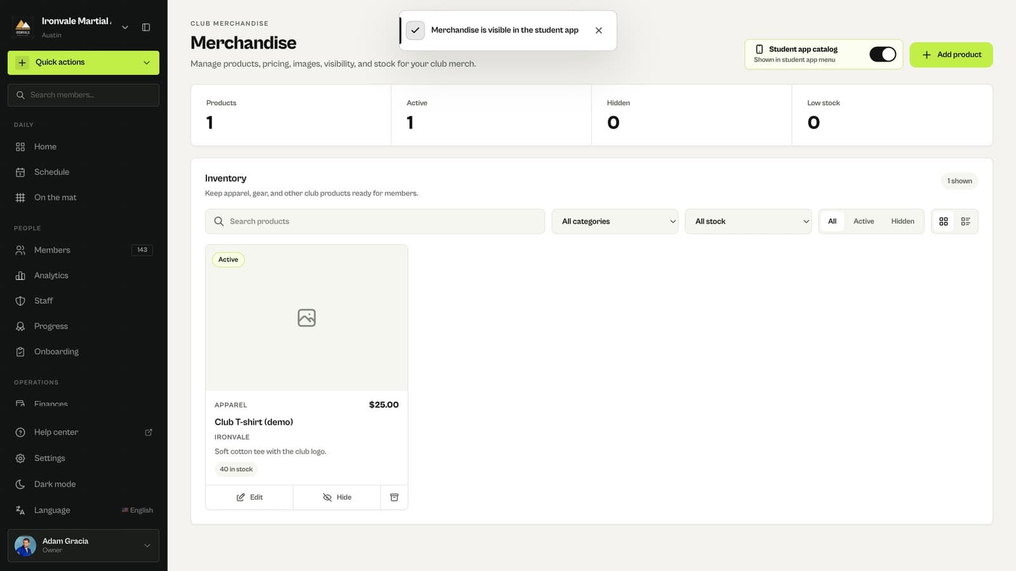The height and width of the screenshot is (571, 1016).
Task: Click Search products field
Action: [375, 221]
